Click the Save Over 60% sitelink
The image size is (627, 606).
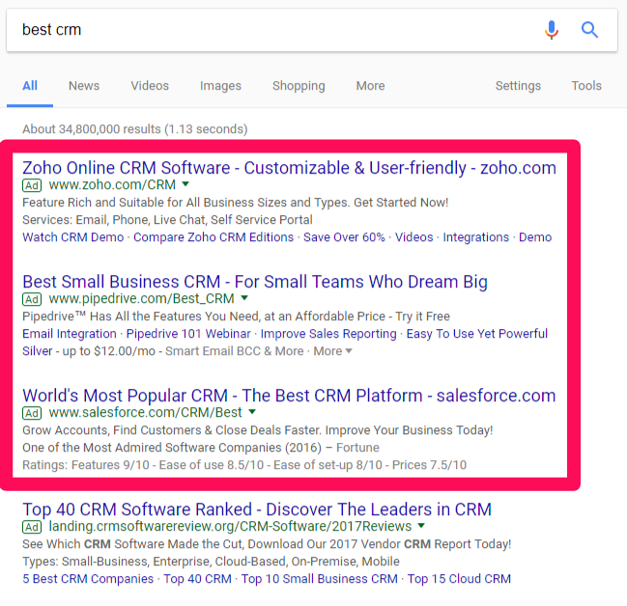(x=344, y=237)
